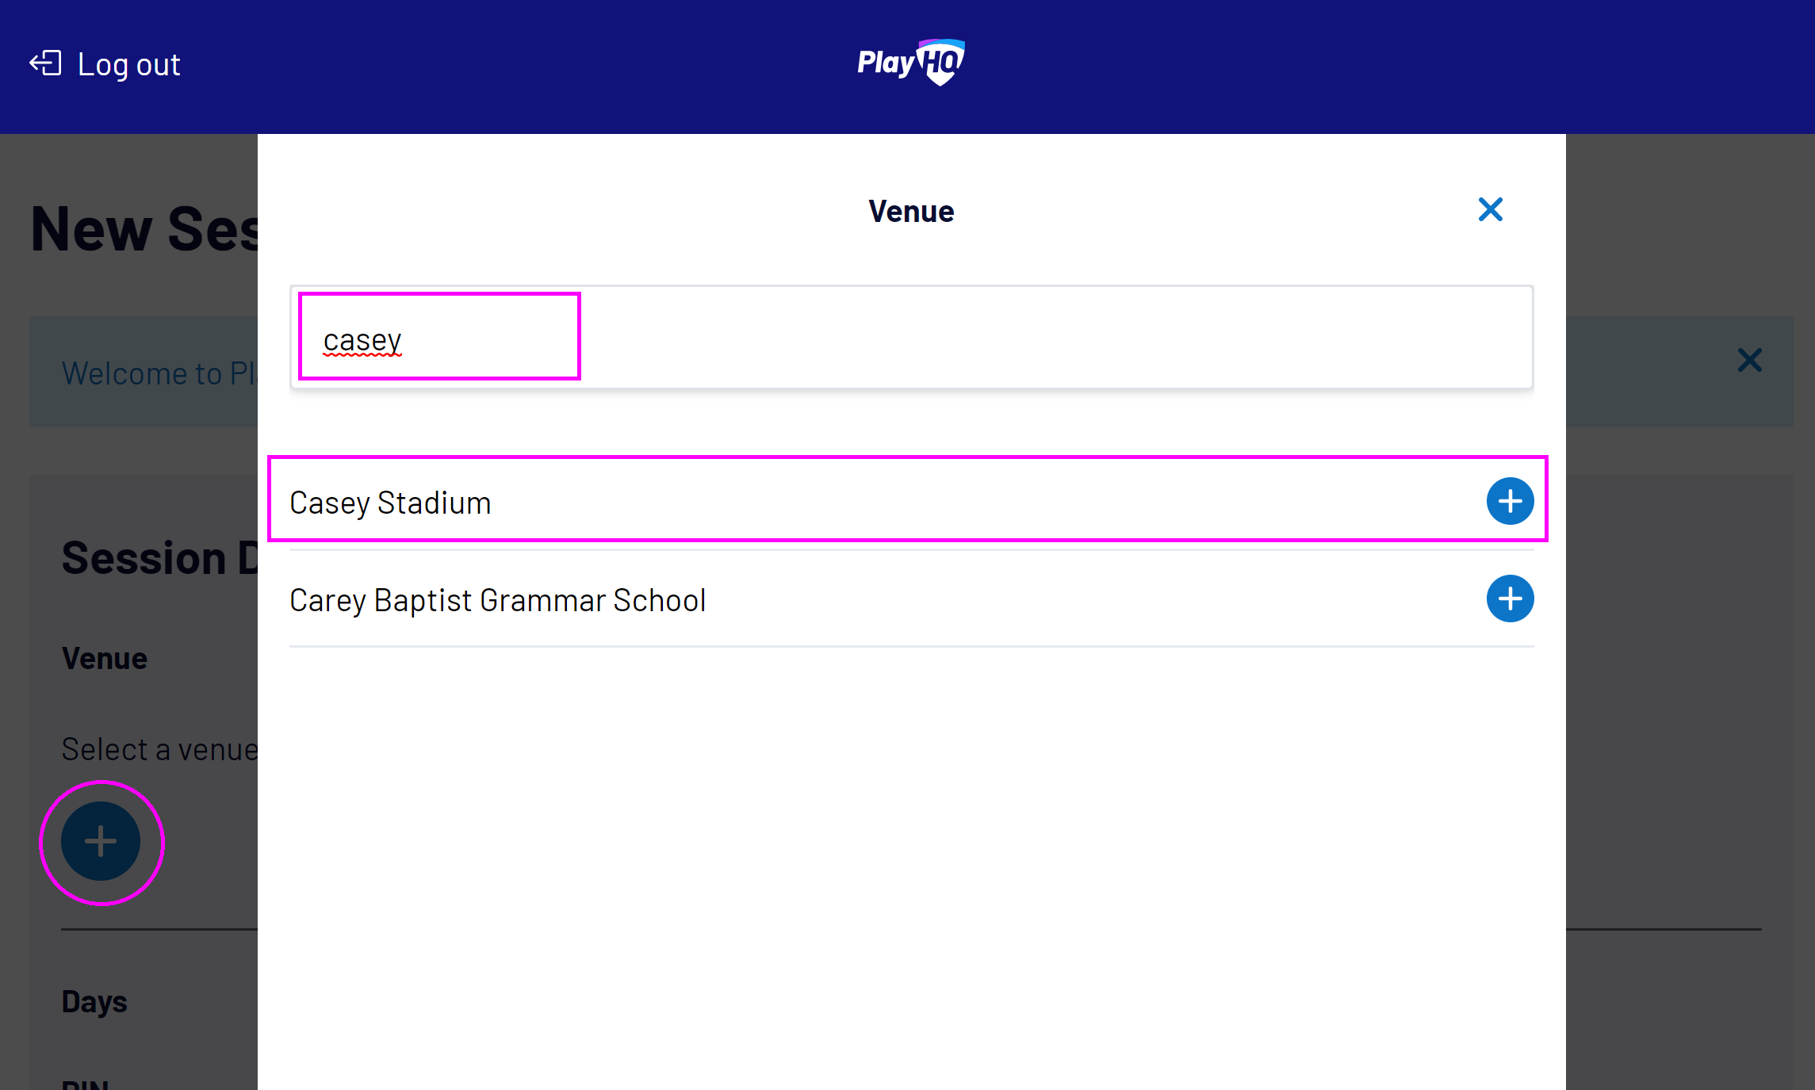Click the Log out text link
Screen dimensions: 1815x1090
(x=128, y=65)
